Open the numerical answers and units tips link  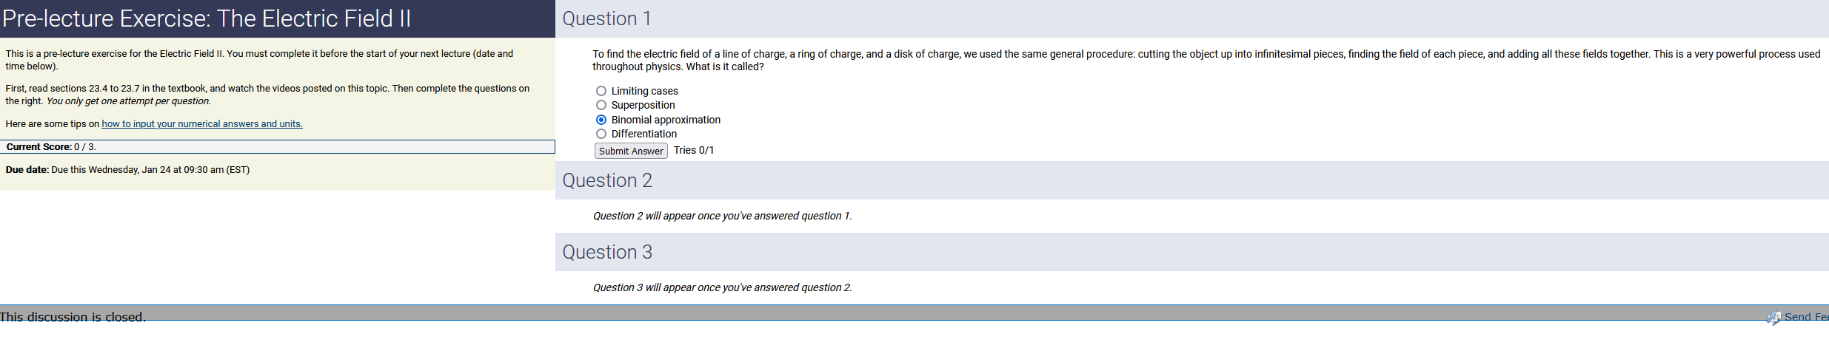202,124
